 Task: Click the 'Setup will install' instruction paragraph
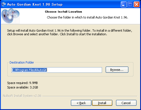(70, 32)
